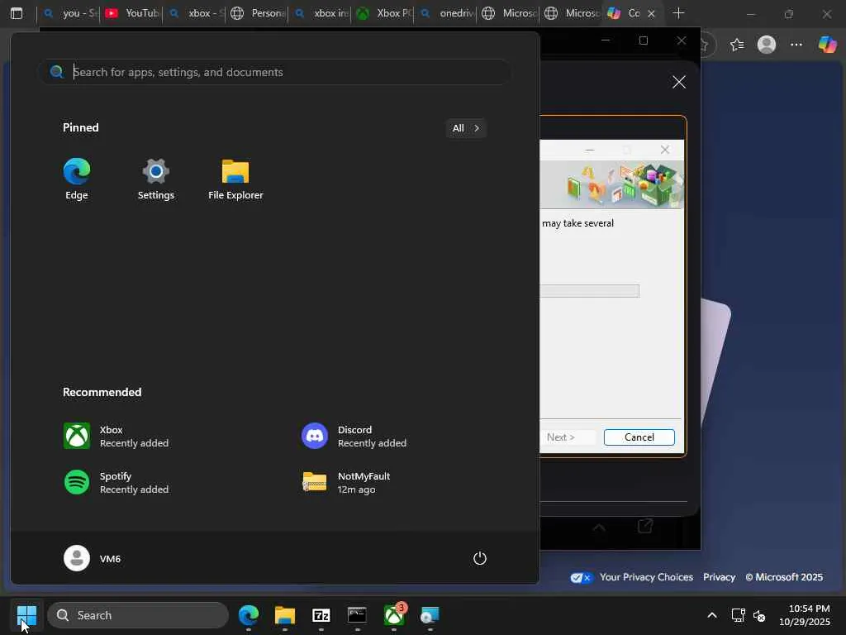Open the pinned Settings app

156,179
